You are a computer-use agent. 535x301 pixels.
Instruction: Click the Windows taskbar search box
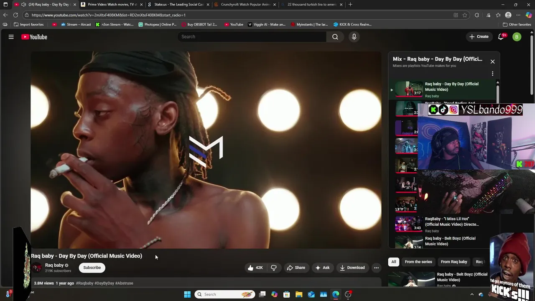pos(225,294)
